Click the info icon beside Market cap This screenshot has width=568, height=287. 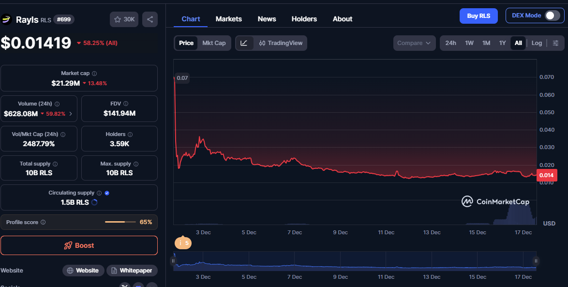click(94, 74)
